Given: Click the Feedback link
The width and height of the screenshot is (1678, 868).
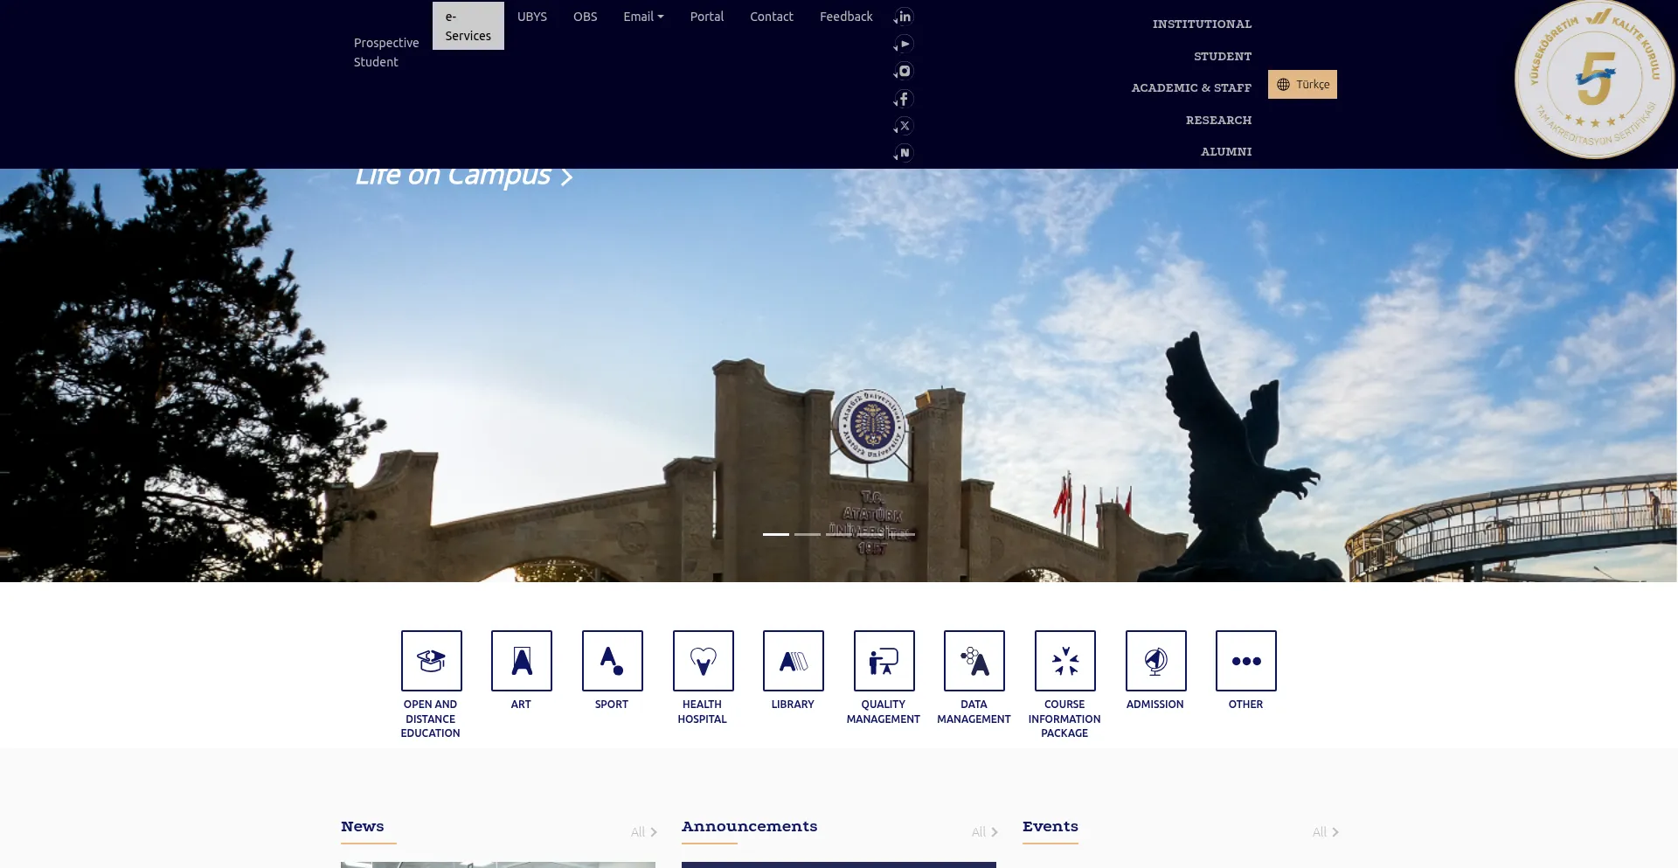Looking at the screenshot, I should coord(846,17).
